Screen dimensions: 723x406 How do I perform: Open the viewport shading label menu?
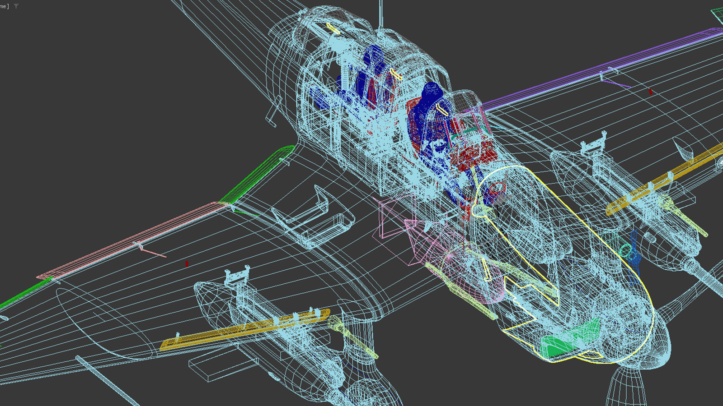5,6
